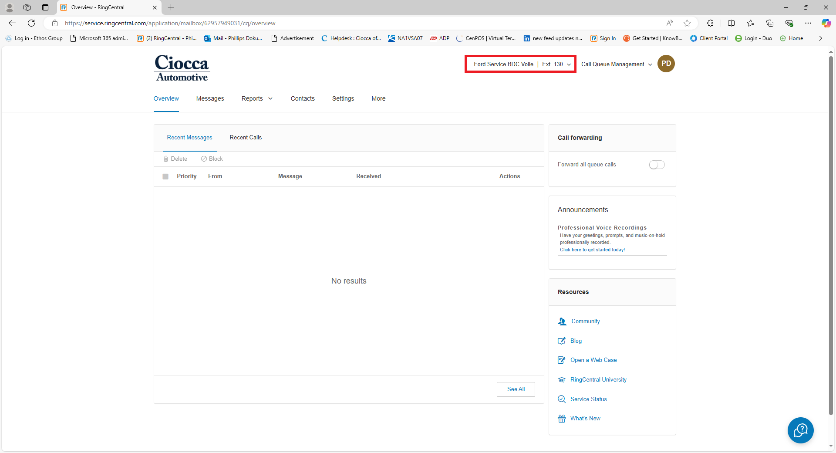Click the 'Click here to get started today!' link
Image resolution: width=836 pixels, height=453 pixels.
tap(592, 250)
